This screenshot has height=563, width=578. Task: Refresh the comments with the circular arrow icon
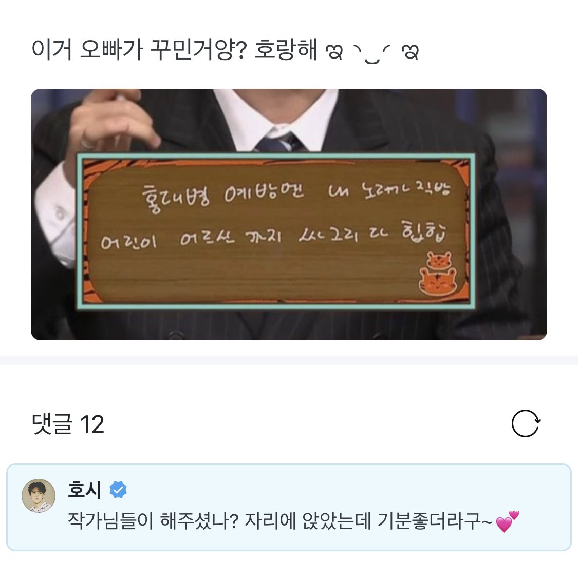[526, 423]
